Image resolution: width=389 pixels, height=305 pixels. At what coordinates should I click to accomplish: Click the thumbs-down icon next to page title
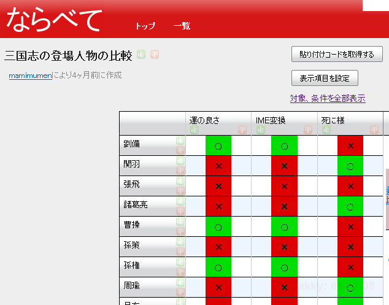[x=155, y=55]
